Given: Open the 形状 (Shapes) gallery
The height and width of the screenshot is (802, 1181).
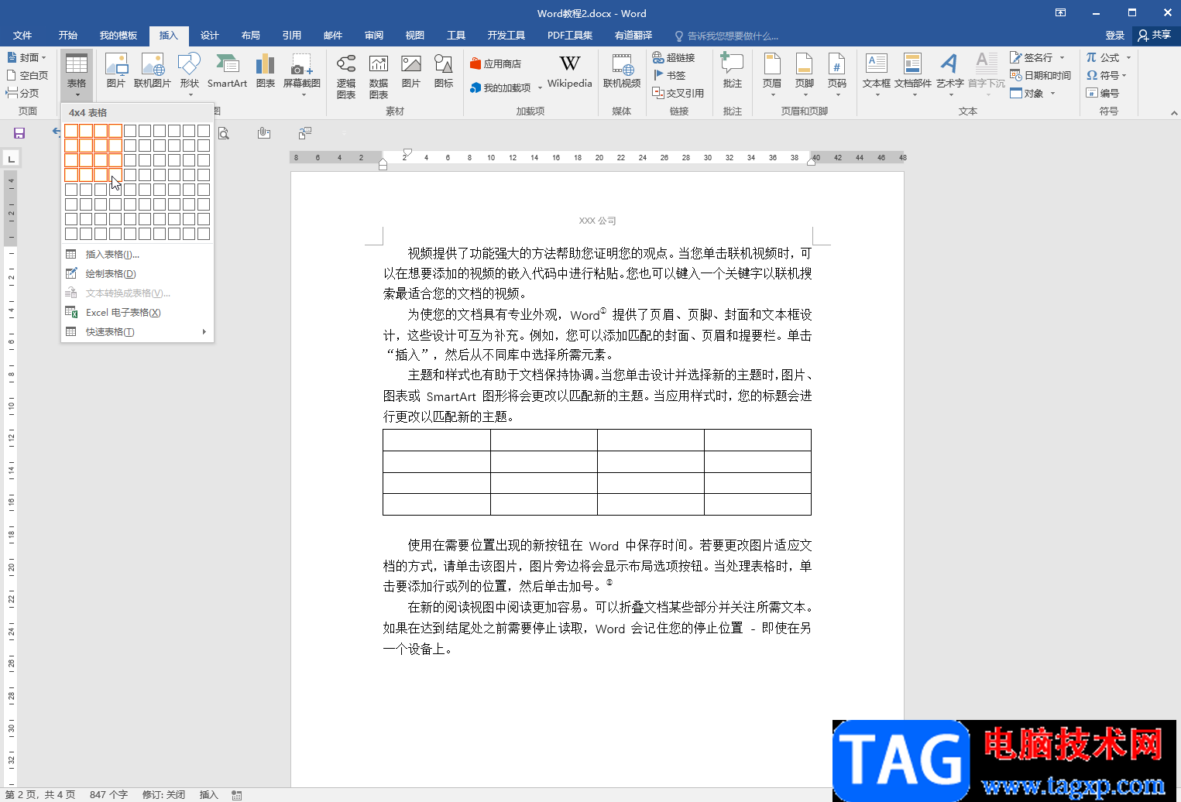Looking at the screenshot, I should click(190, 74).
